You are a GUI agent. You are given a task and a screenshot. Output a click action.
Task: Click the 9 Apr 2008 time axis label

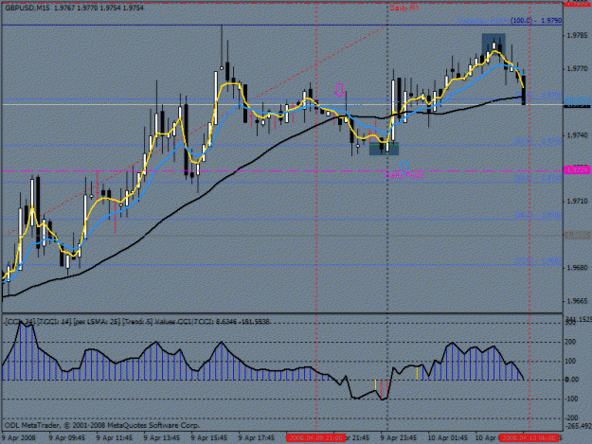tap(19, 438)
